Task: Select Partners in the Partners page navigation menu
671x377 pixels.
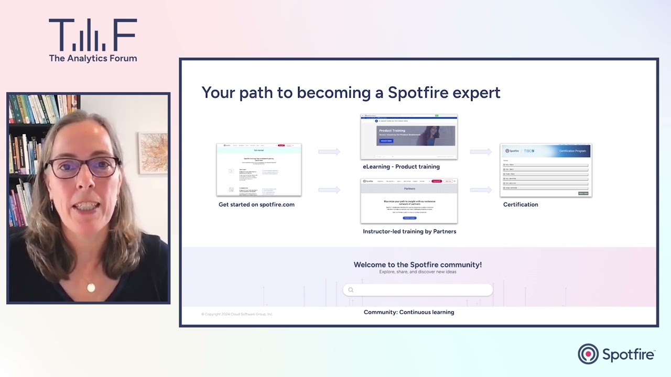Action: pos(422,181)
